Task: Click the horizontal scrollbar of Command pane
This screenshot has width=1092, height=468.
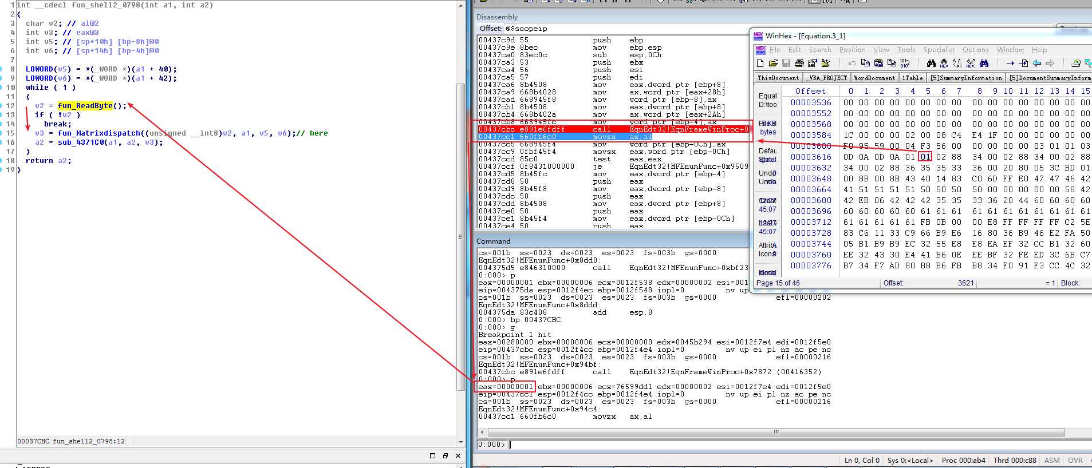Action: 776,432
